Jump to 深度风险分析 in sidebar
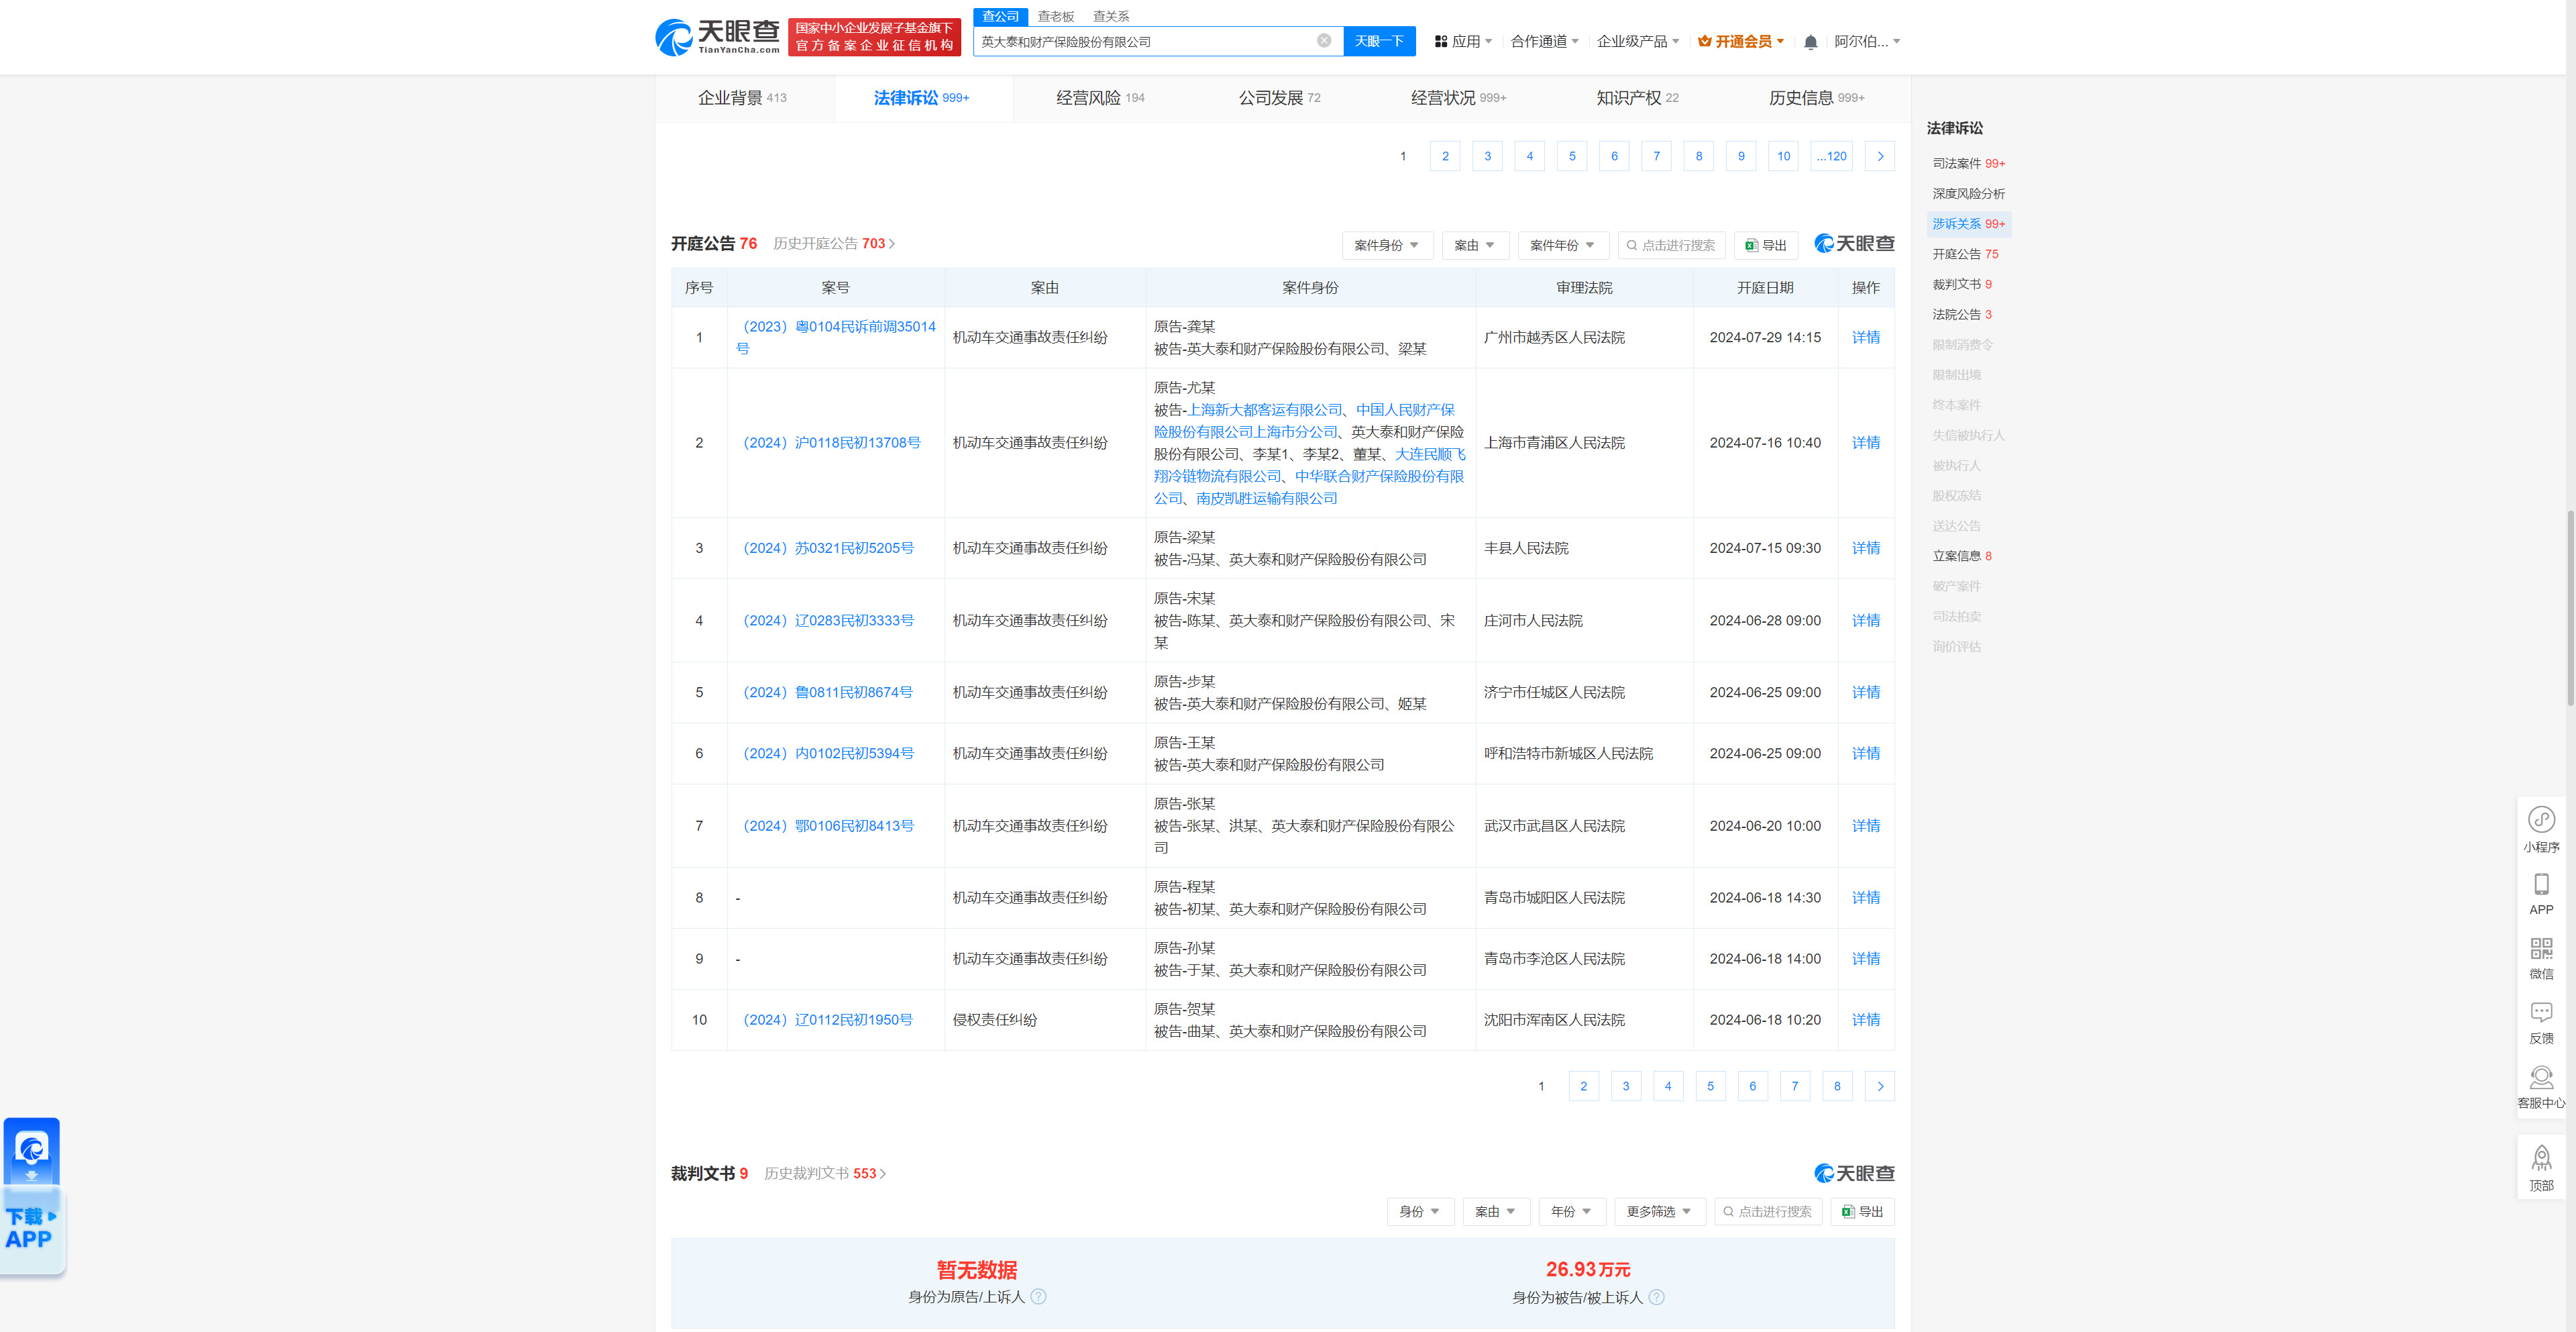2576x1332 pixels. (1968, 193)
